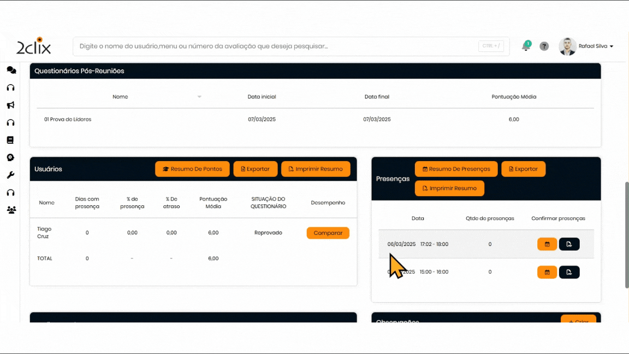Open the notification bell icon
This screenshot has height=354, width=629.
(x=526, y=46)
